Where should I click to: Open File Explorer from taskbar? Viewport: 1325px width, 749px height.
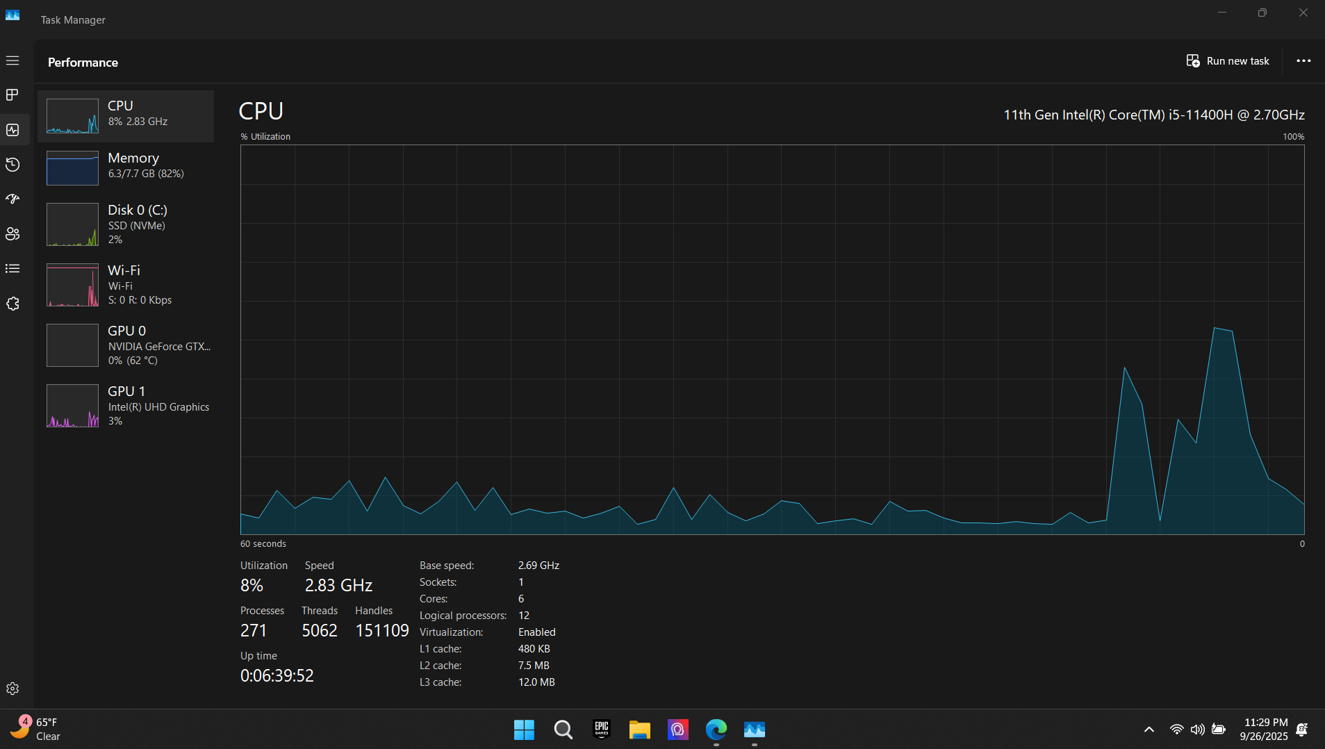click(x=639, y=730)
